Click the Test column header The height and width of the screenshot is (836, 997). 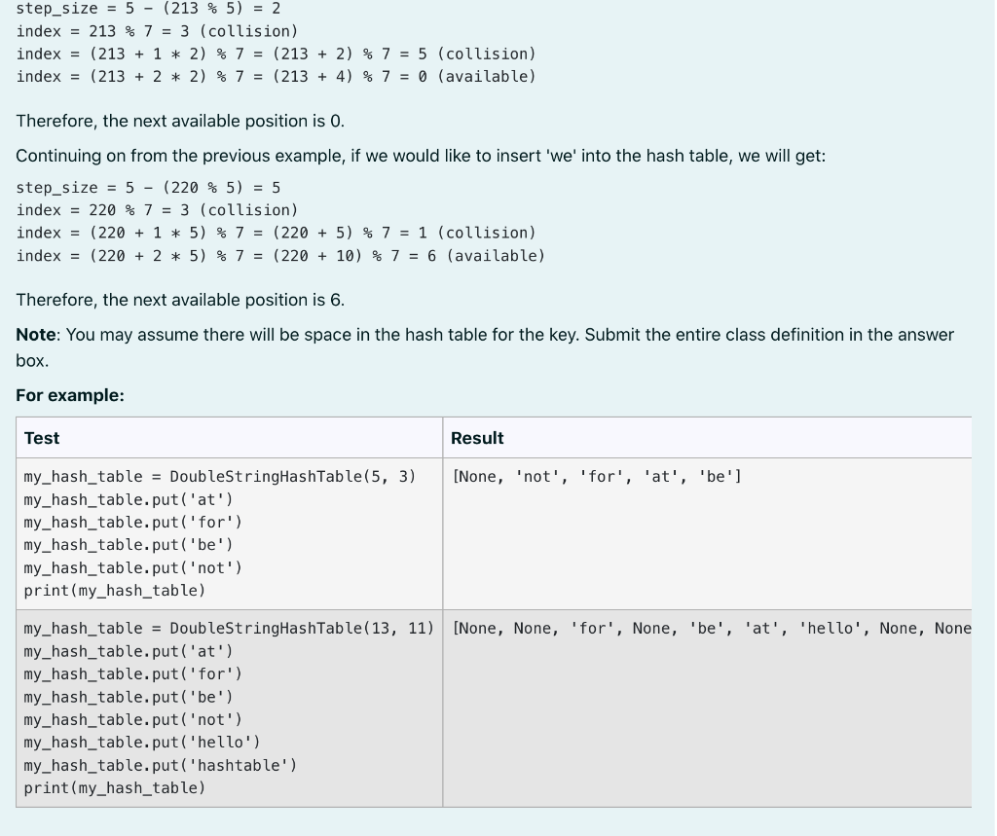pos(36,438)
